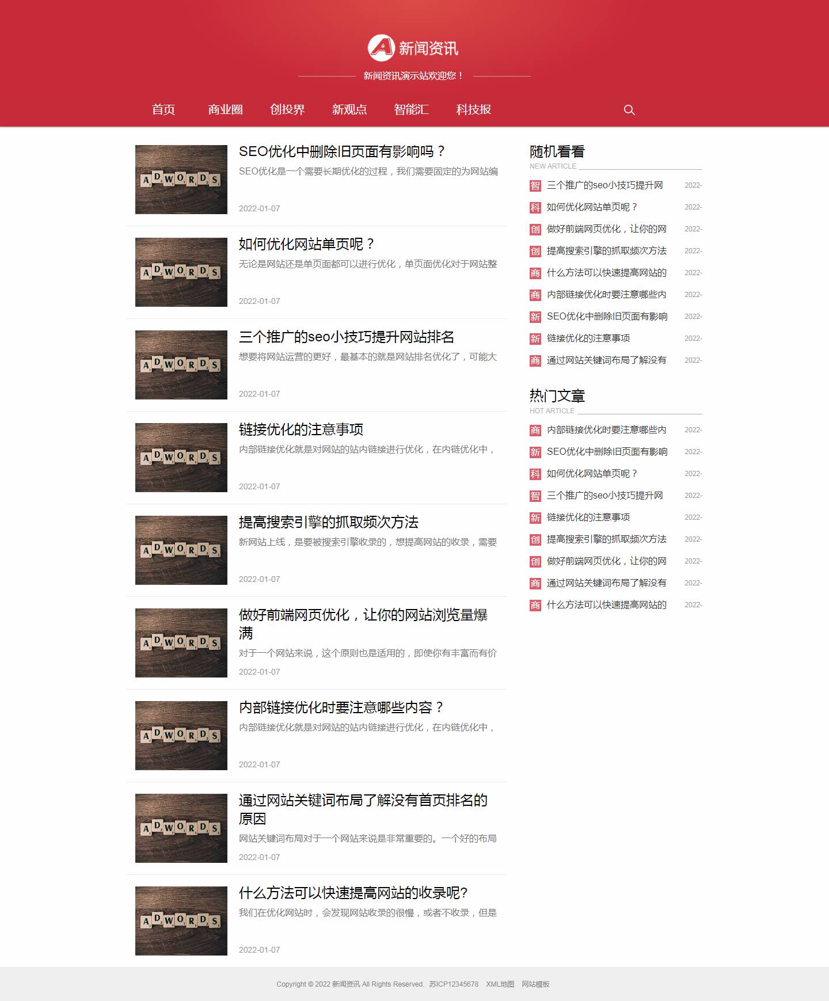This screenshot has width=829, height=1001.
Task: Click 科 badge beside 如何优化网站单页 in 随机看看
Action: (535, 207)
